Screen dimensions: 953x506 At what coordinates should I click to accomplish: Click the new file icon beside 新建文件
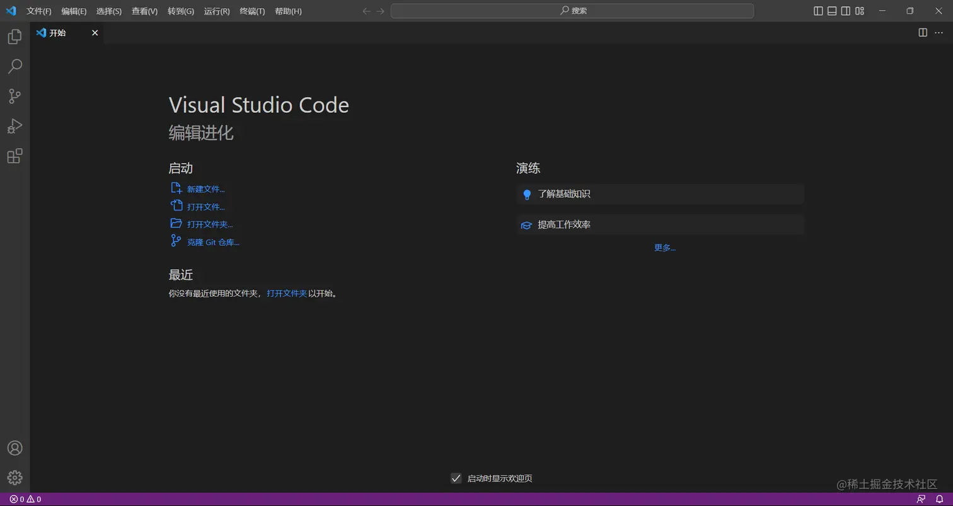tap(176, 188)
